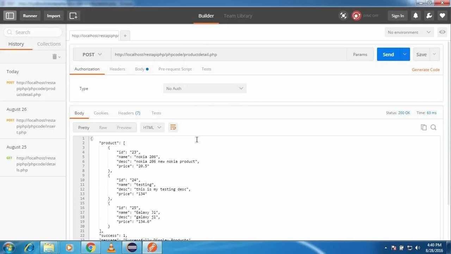Screen dimensions: 451x254
Task: Open Chrome from taskbar
Action: [91, 247]
